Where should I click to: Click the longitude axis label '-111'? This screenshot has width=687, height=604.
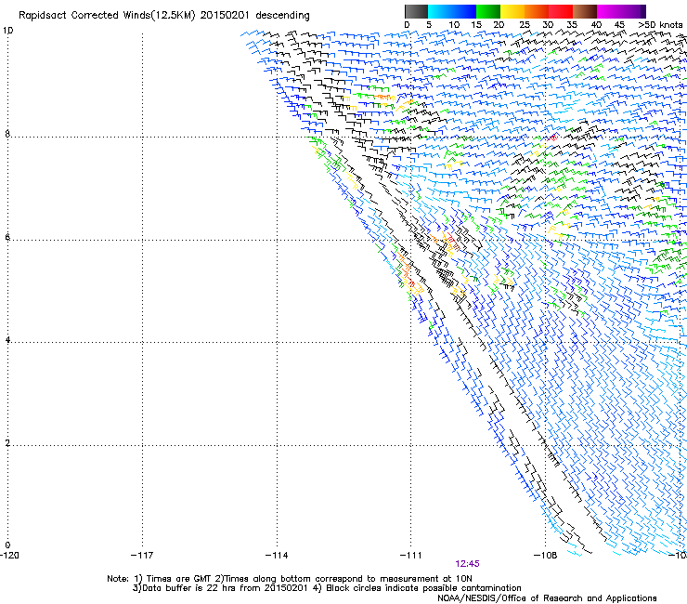411,556
